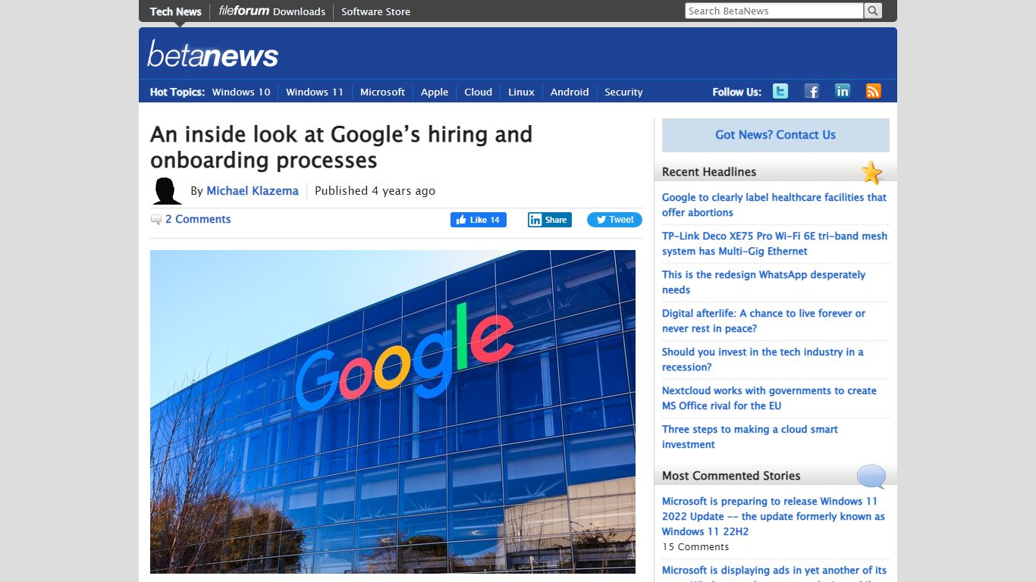The height and width of the screenshot is (582, 1036).
Task: Click the Google building article image
Action: point(393,411)
